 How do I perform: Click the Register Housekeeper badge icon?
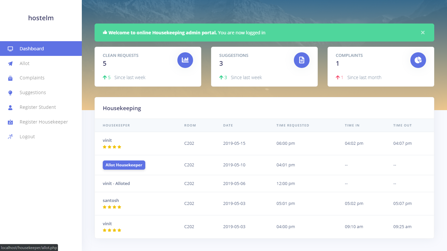click(10, 122)
